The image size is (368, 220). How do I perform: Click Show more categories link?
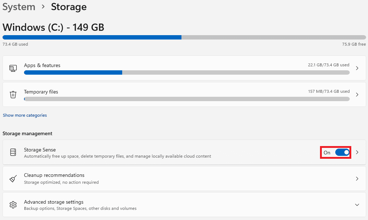coord(25,115)
